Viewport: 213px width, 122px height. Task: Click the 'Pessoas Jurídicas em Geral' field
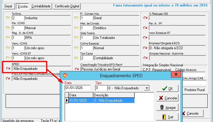(x=110, y=69)
